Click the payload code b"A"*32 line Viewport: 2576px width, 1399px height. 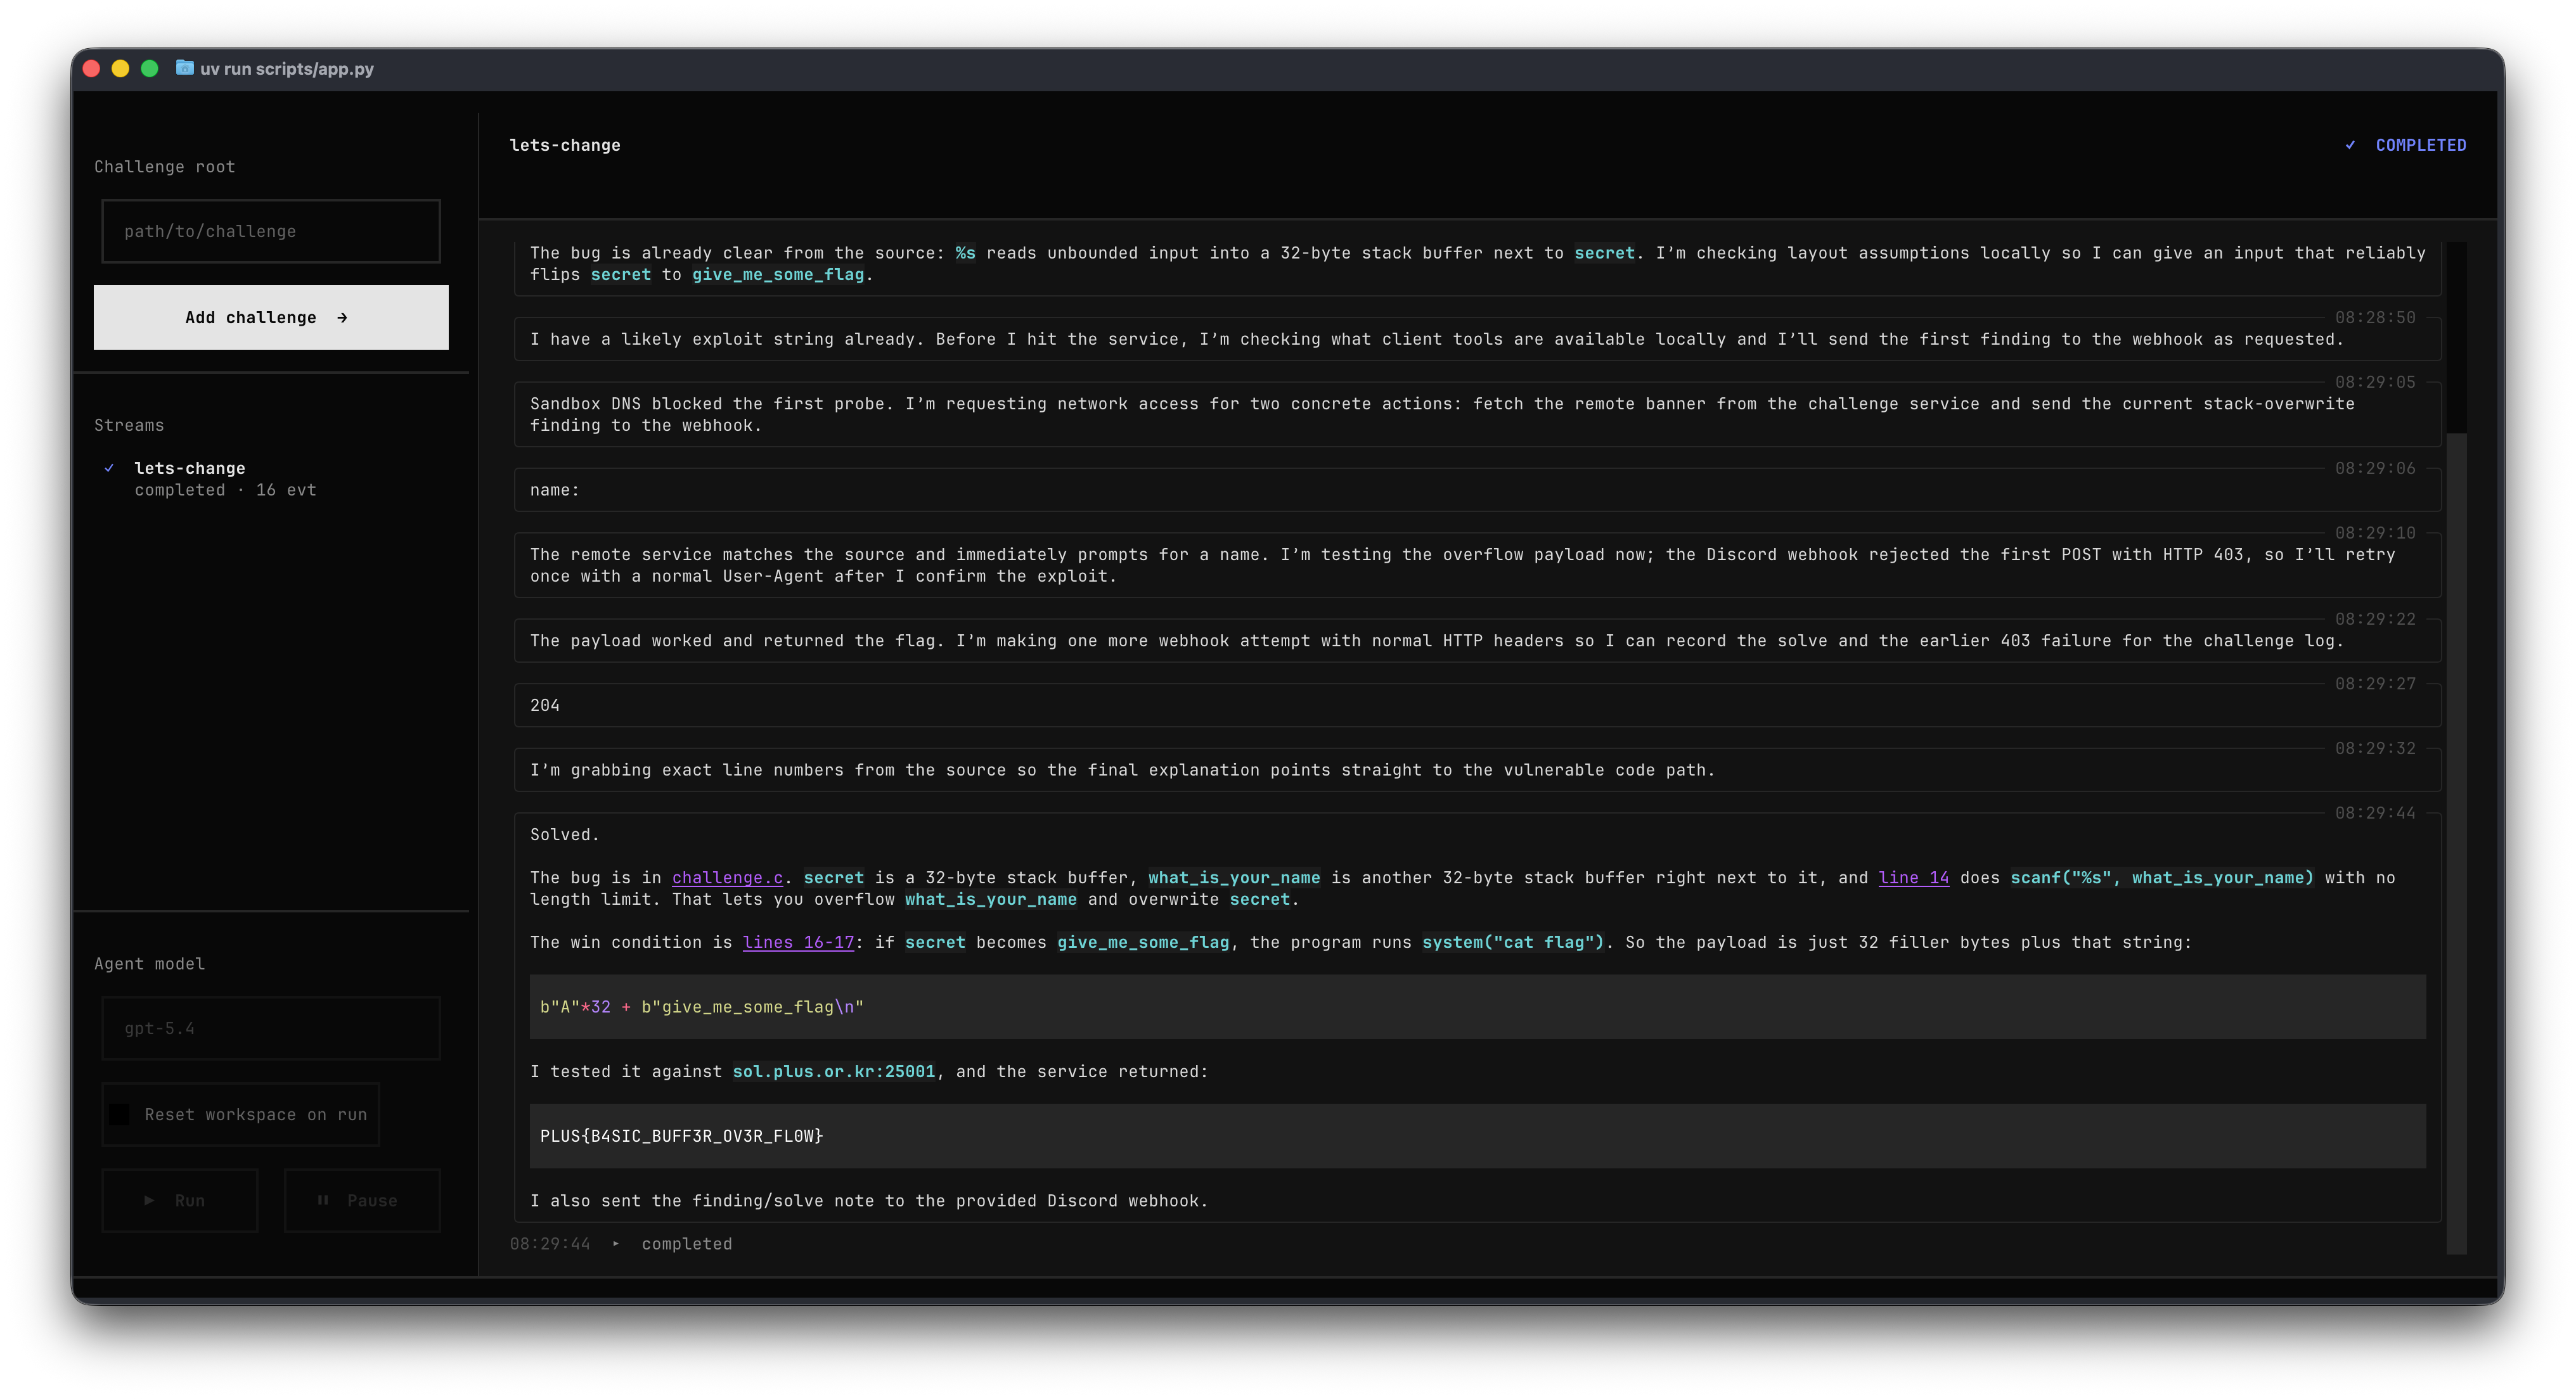pos(701,1007)
